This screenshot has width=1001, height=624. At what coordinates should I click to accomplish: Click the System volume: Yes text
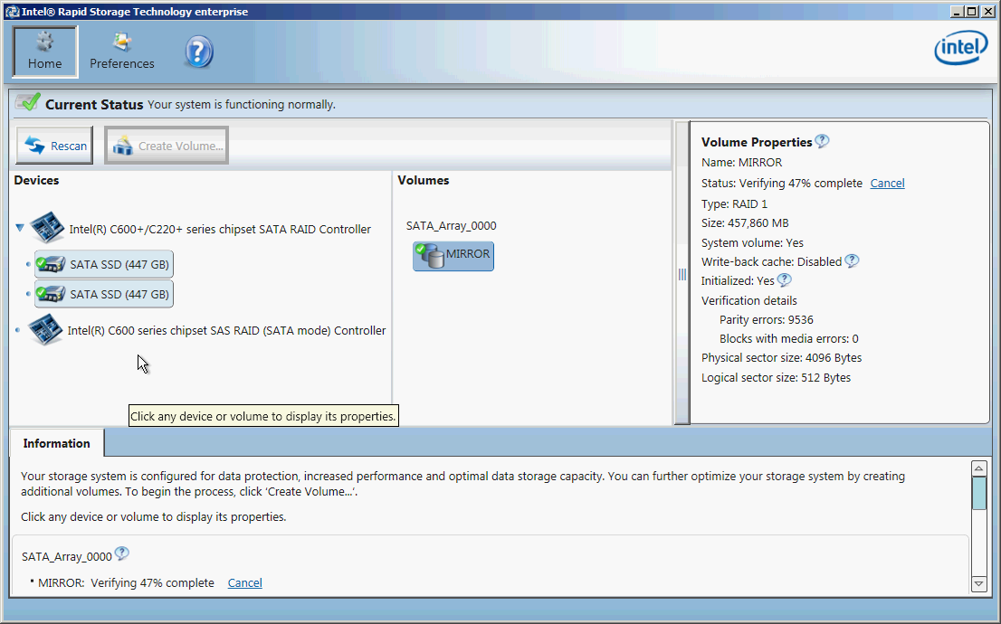[x=752, y=243]
